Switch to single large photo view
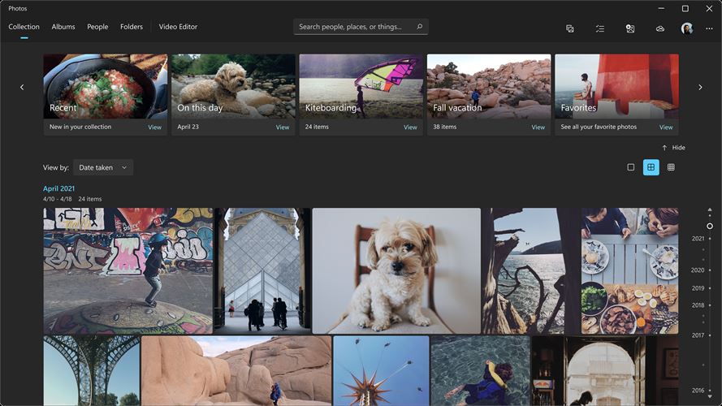 pyautogui.click(x=631, y=167)
